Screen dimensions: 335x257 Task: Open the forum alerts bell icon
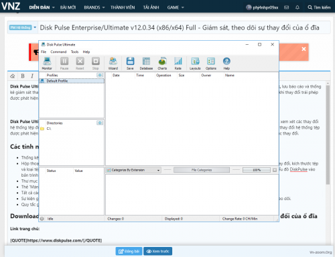tap(297, 7)
